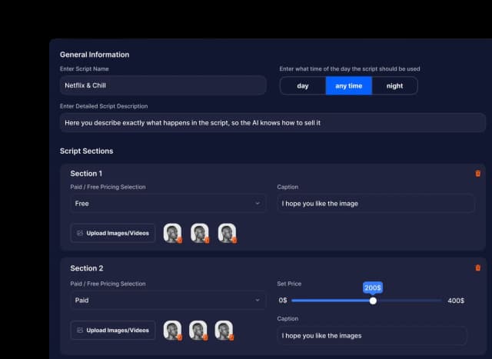
Task: Focus the Detailed Script Description field
Action: coord(273,123)
